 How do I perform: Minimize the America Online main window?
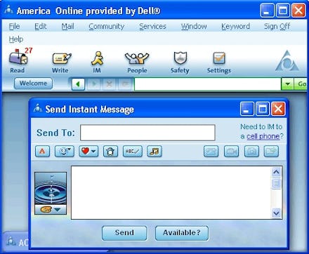(x=267, y=11)
